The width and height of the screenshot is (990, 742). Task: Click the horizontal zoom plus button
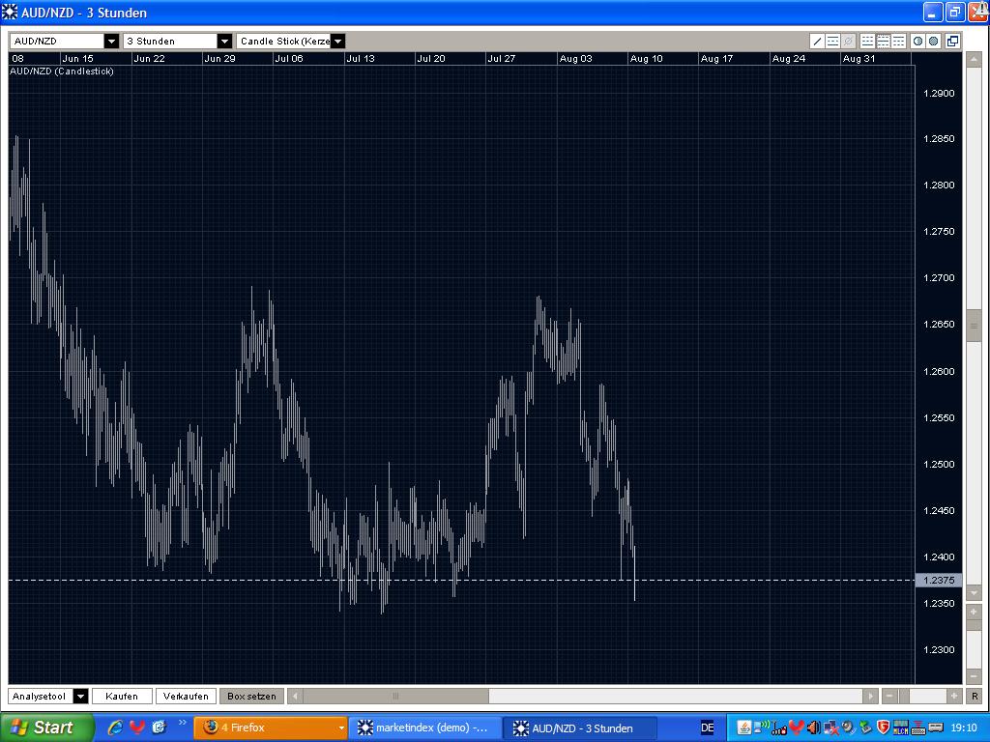pyautogui.click(x=954, y=696)
